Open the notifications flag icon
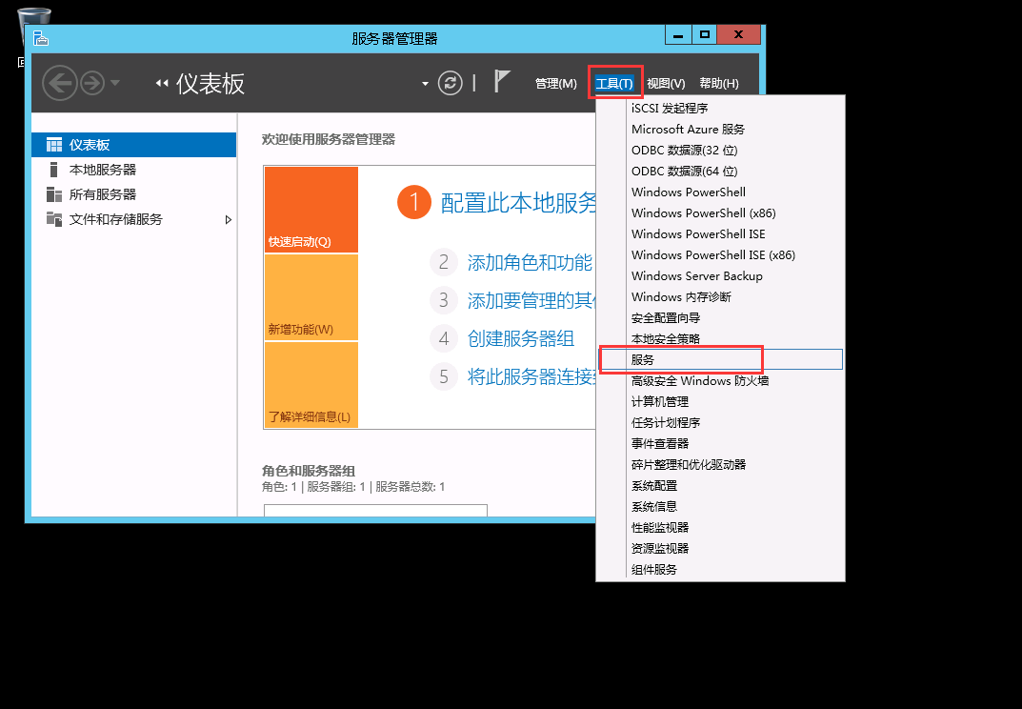This screenshot has width=1022, height=709. click(x=502, y=82)
